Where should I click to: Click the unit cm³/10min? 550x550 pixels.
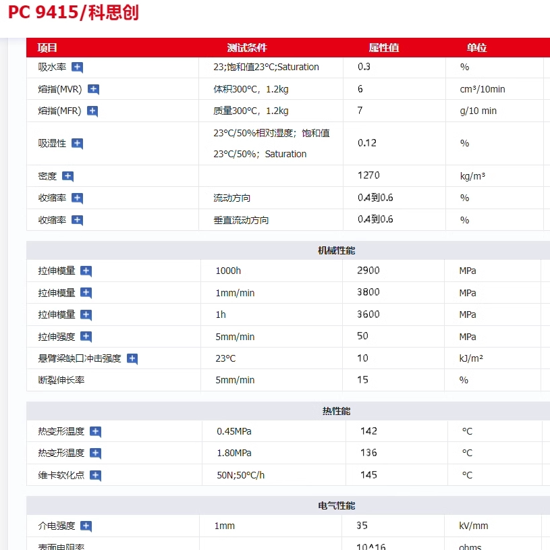click(483, 90)
